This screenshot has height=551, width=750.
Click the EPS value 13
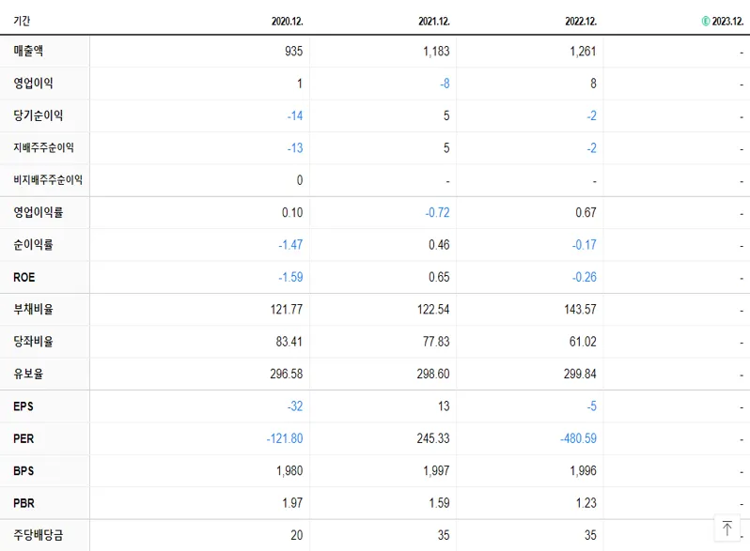(444, 406)
